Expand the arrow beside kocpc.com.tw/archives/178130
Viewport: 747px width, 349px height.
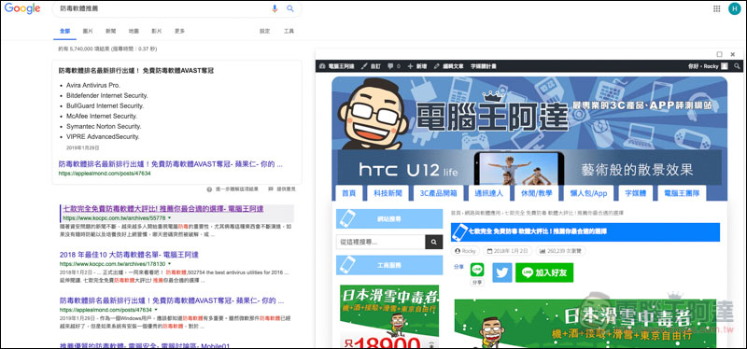(x=169, y=264)
